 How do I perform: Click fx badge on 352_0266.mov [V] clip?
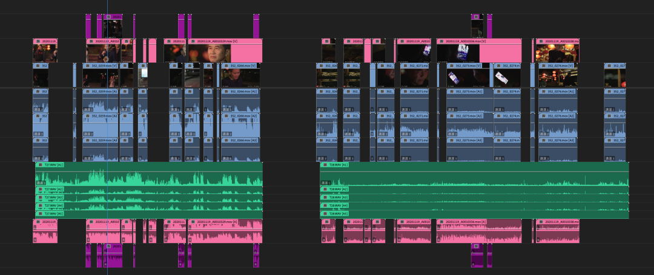pyautogui.click(x=226, y=65)
